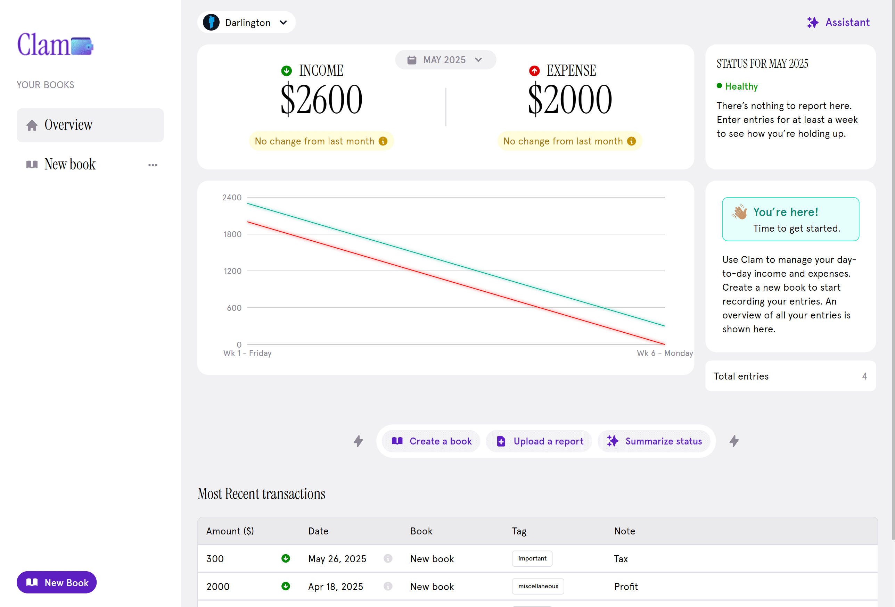895x607 pixels.
Task: Expand the MAY 2025 month selector
Action: 445,60
